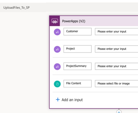Focus the Customer row's input description box
138x113 pixels.
pyautogui.click(x=116, y=31)
